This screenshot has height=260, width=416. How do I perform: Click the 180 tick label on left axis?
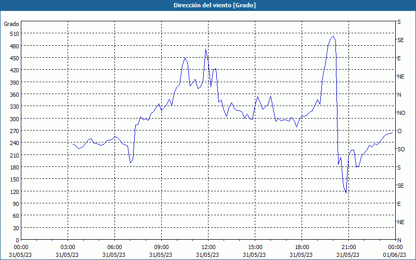[15, 167]
